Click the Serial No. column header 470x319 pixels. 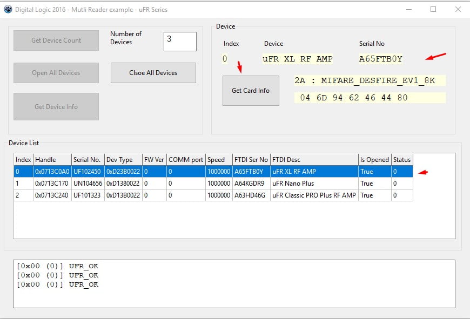click(88, 160)
